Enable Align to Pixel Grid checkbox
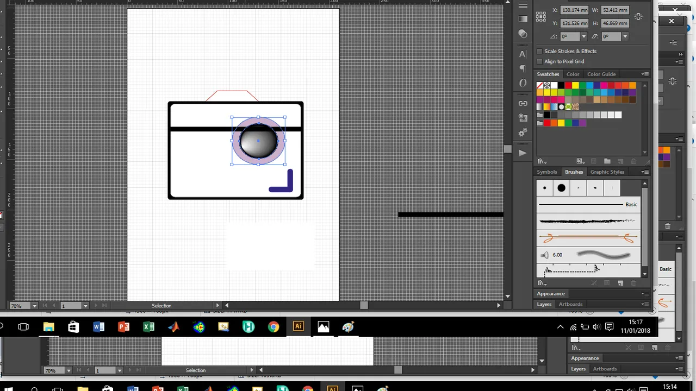Image resolution: width=696 pixels, height=391 pixels. 539,61
